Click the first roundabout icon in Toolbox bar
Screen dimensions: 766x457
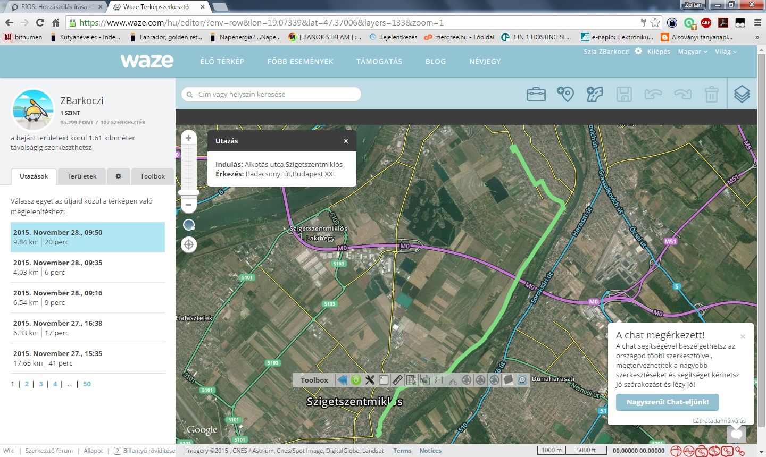pyautogui.click(x=467, y=380)
